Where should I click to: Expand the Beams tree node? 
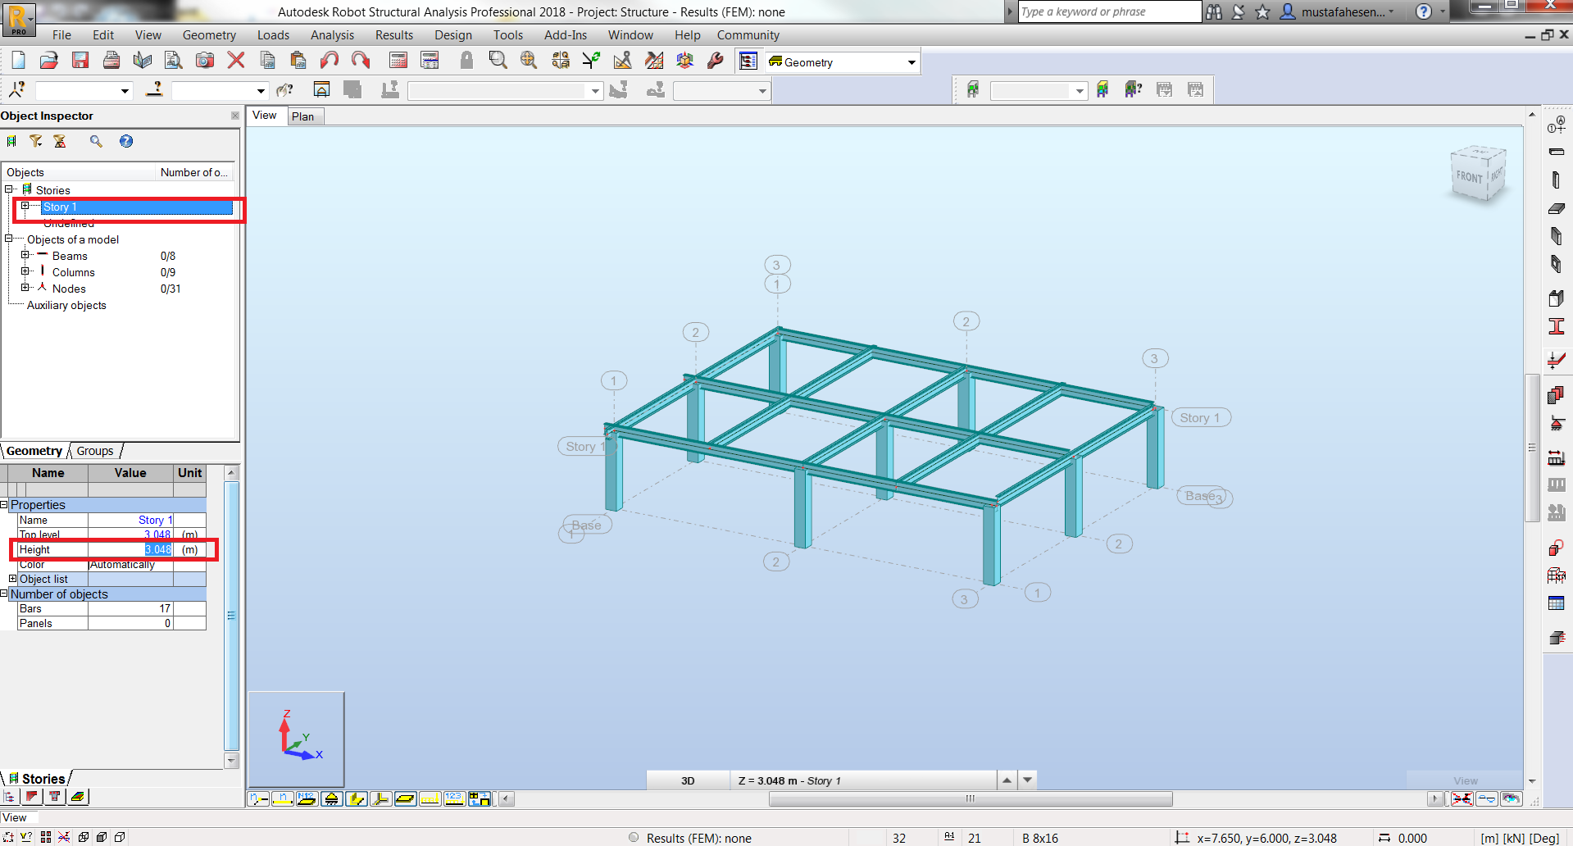[25, 256]
